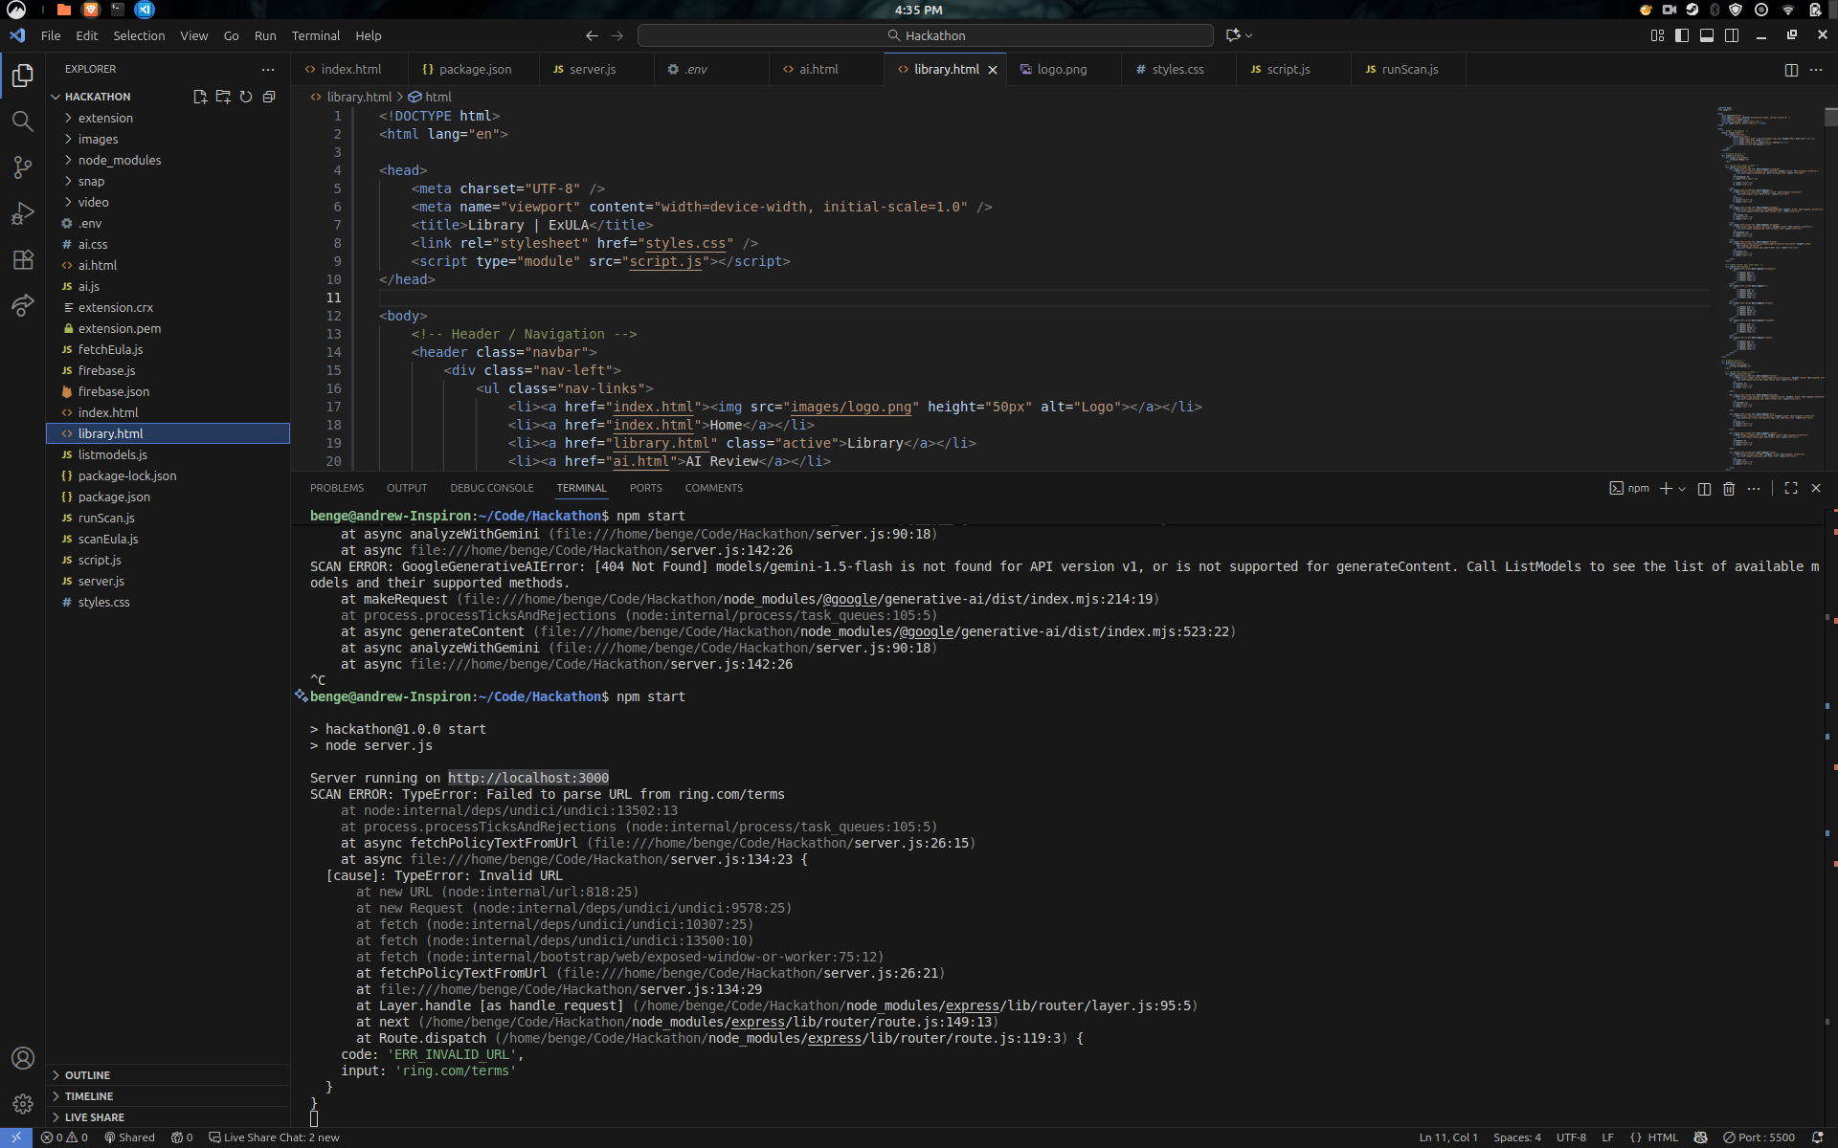Click the New File icon in Explorer
This screenshot has height=1148, width=1838.
(x=199, y=97)
